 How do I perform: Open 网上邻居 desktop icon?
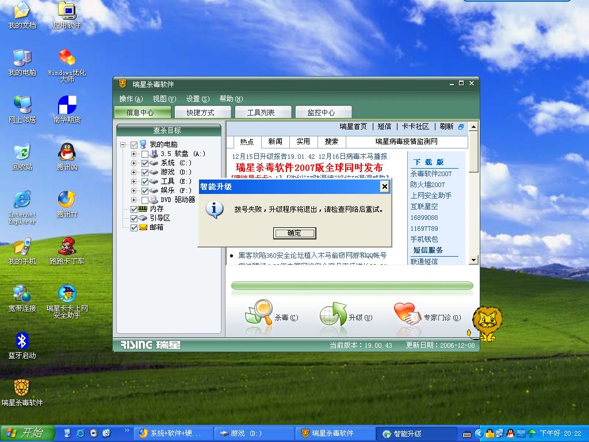pos(22,110)
